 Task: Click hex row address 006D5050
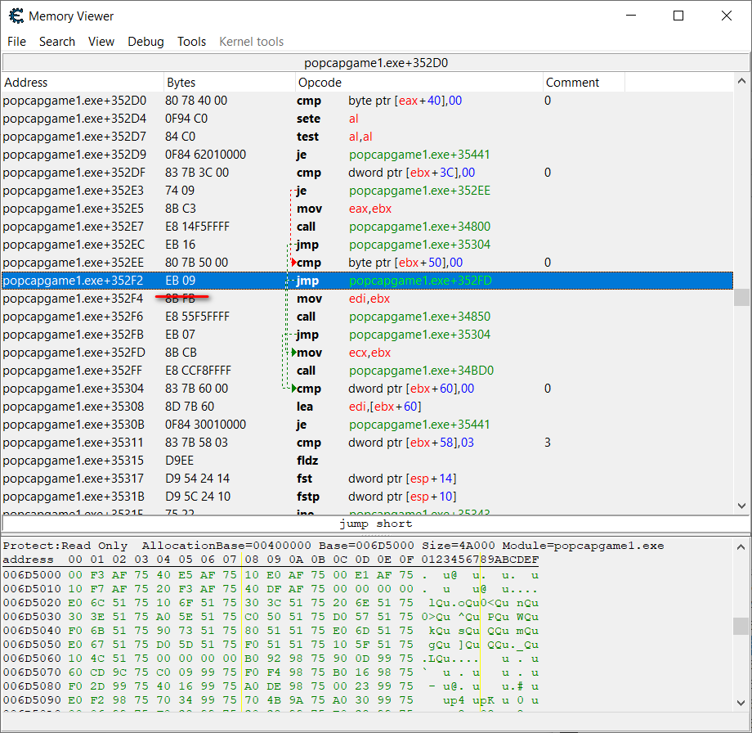pos(32,645)
